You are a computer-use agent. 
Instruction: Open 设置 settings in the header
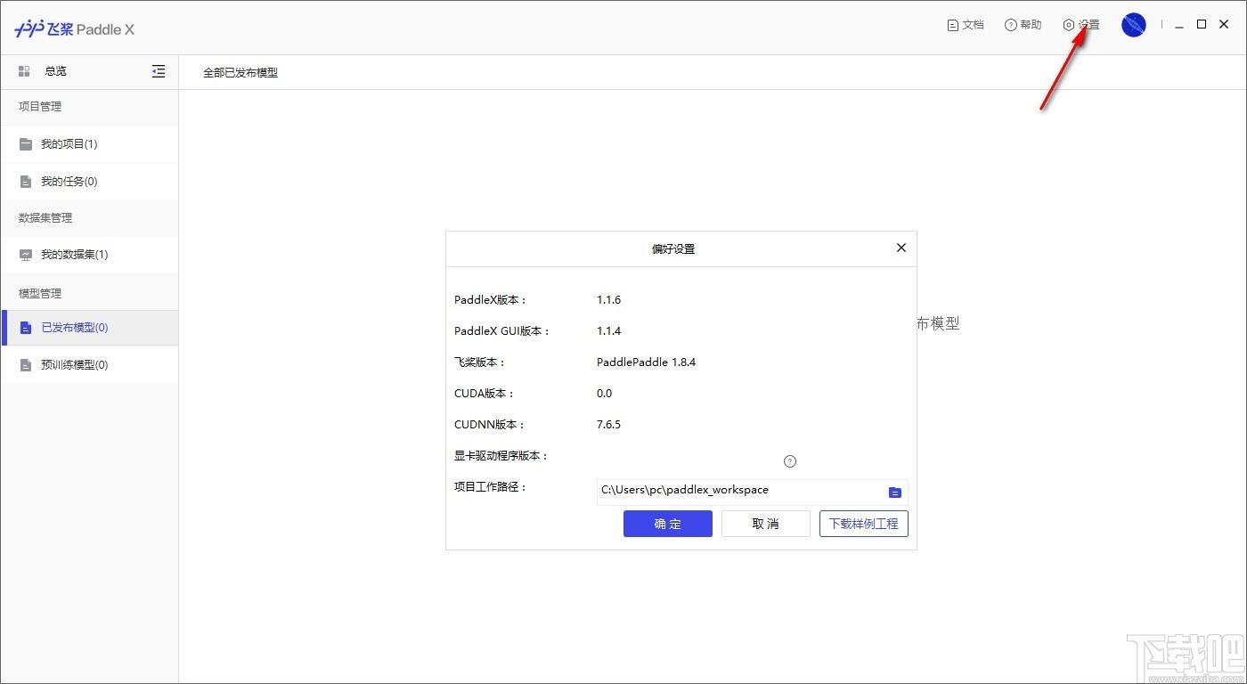pyautogui.click(x=1081, y=25)
